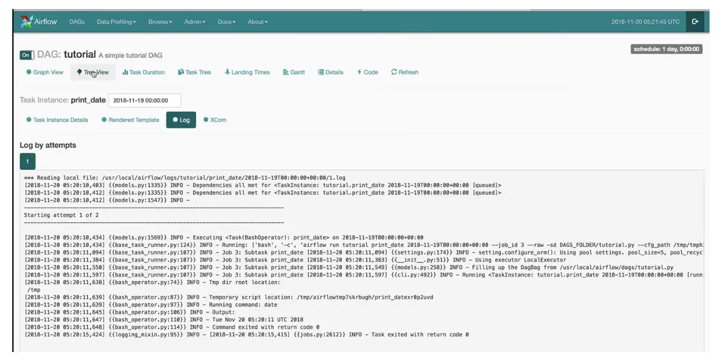Open the DAG Details page

330,72
